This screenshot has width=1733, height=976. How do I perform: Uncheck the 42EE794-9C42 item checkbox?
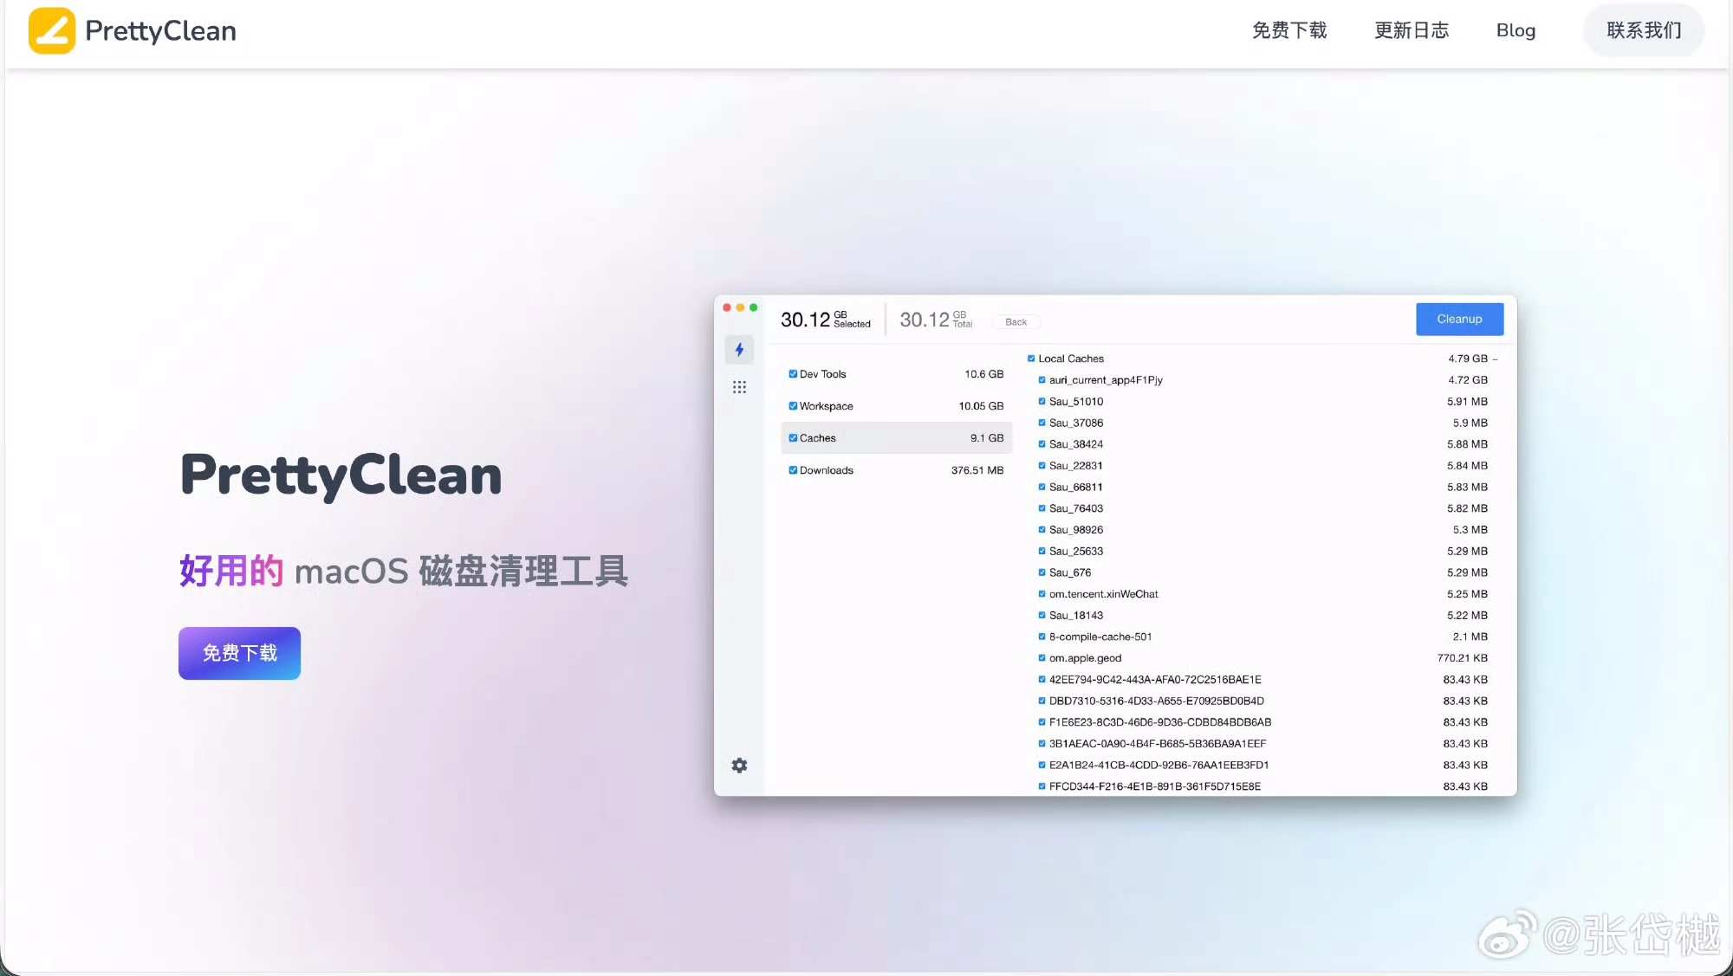tap(1042, 680)
